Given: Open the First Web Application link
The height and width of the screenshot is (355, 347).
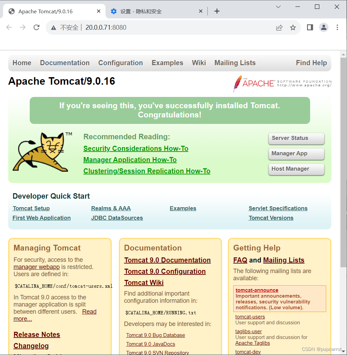Looking at the screenshot, I should pyautogui.click(x=41, y=218).
